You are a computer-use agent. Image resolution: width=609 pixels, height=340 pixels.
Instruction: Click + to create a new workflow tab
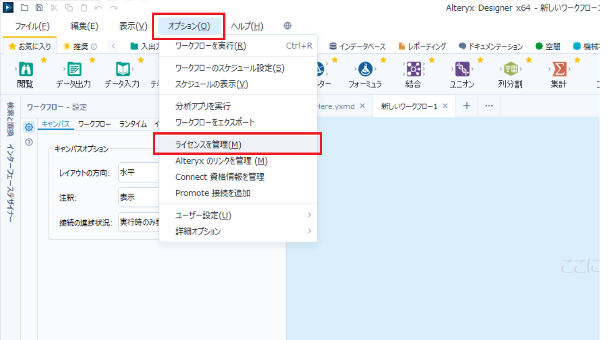[467, 106]
